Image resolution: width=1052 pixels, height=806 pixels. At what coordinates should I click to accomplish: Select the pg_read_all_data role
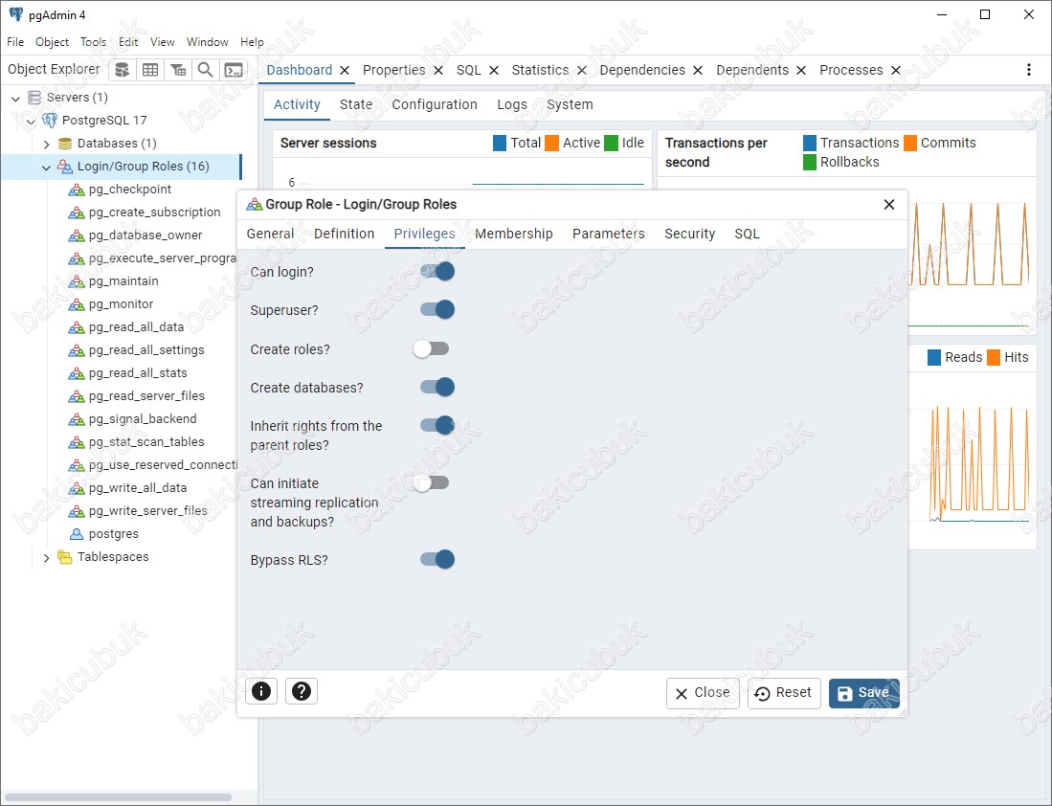click(x=136, y=327)
